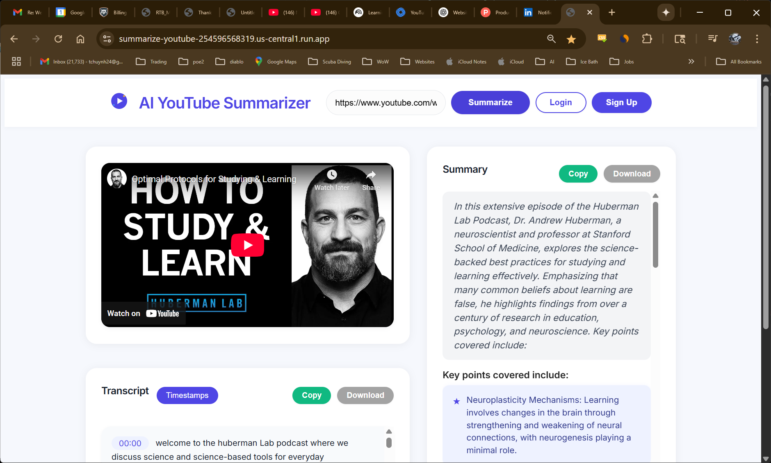The image size is (771, 463).
Task: Open the apps grid in bookmarks bar
Action: (x=16, y=61)
